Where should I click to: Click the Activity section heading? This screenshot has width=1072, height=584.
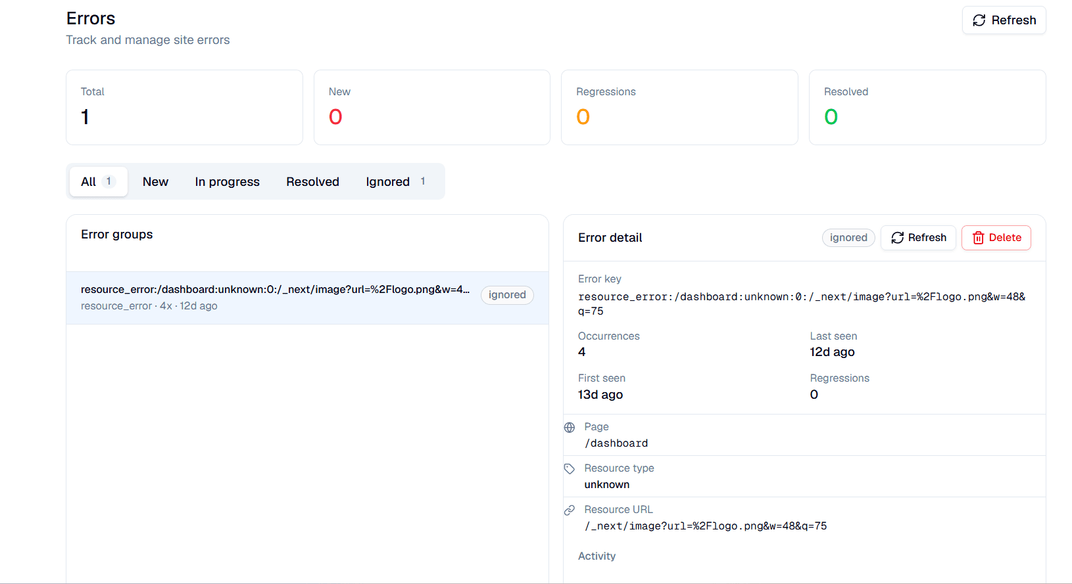point(597,556)
